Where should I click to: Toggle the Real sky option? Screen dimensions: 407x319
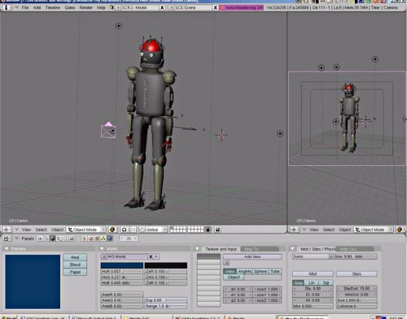click(x=75, y=257)
